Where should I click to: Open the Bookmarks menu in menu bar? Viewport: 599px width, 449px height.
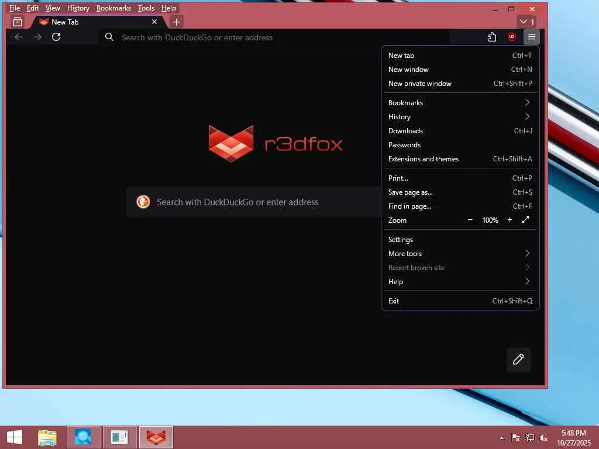point(113,8)
